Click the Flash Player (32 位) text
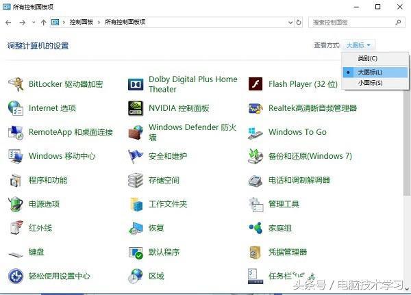The width and height of the screenshot is (411, 295). coord(303,84)
